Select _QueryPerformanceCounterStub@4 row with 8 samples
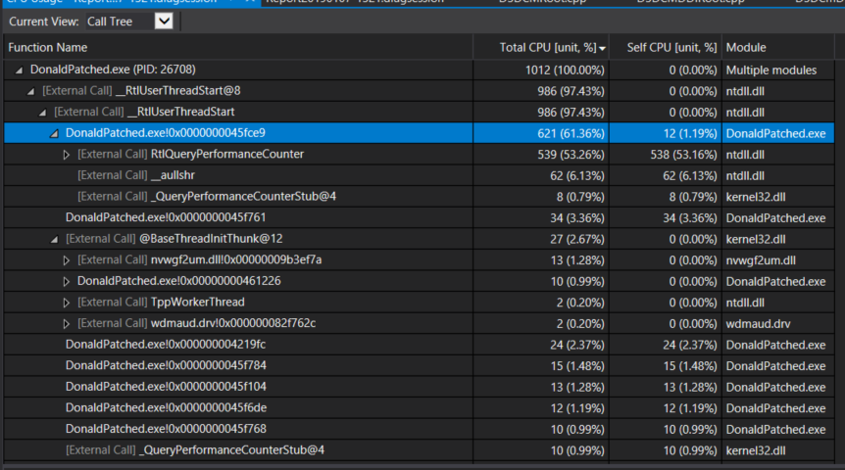 [x=419, y=197]
